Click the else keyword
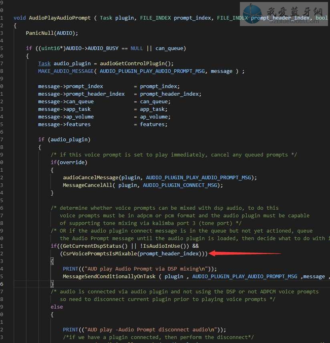Image resolution: width=330 pixels, height=343 pixels. 56,307
